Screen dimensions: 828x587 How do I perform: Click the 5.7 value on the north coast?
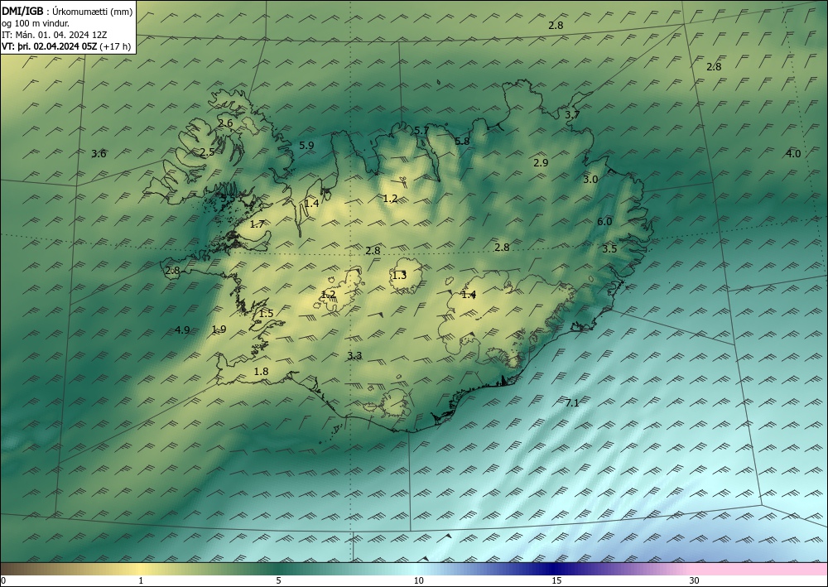[421, 130]
